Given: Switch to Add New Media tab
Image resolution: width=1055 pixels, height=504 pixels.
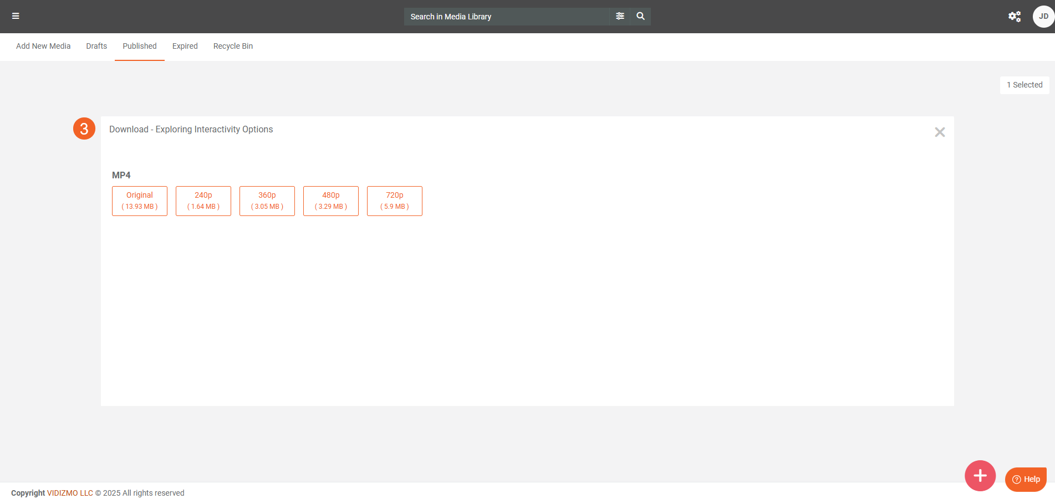Looking at the screenshot, I should pos(43,46).
